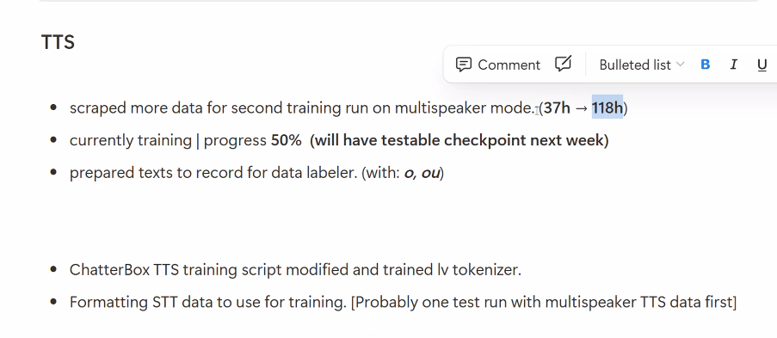777x338 pixels.
Task: Open the Bulleted list block type dropdown
Action: [642, 65]
